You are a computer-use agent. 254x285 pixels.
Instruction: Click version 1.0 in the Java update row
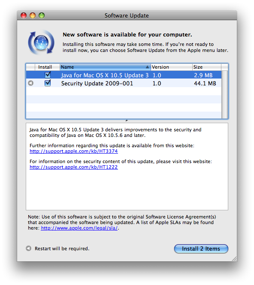[x=157, y=75]
